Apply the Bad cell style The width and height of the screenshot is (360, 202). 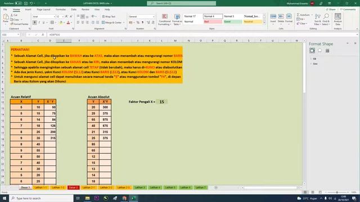pos(213,21)
